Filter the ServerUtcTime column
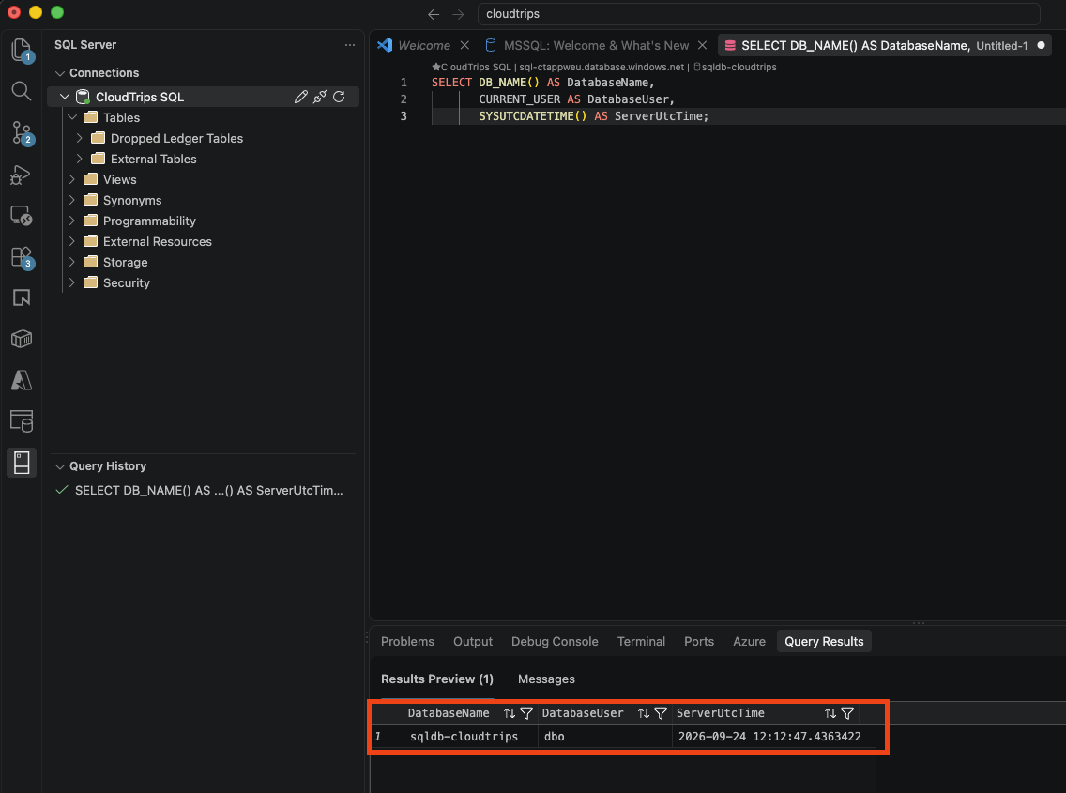This screenshot has width=1066, height=793. [847, 713]
